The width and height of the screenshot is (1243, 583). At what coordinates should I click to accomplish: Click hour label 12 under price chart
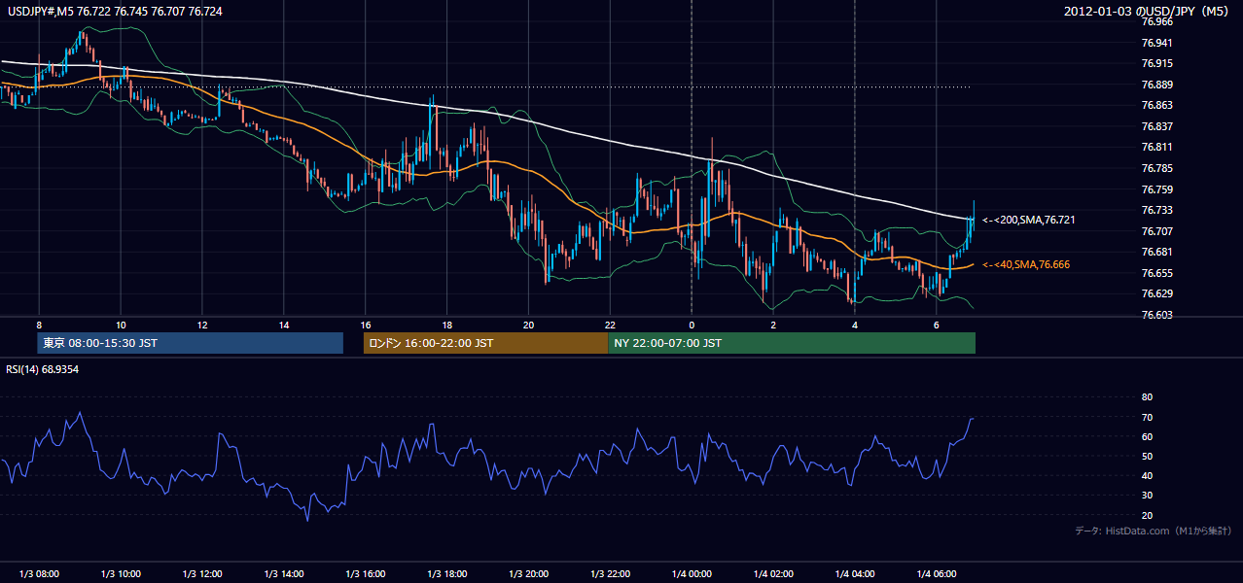(202, 324)
